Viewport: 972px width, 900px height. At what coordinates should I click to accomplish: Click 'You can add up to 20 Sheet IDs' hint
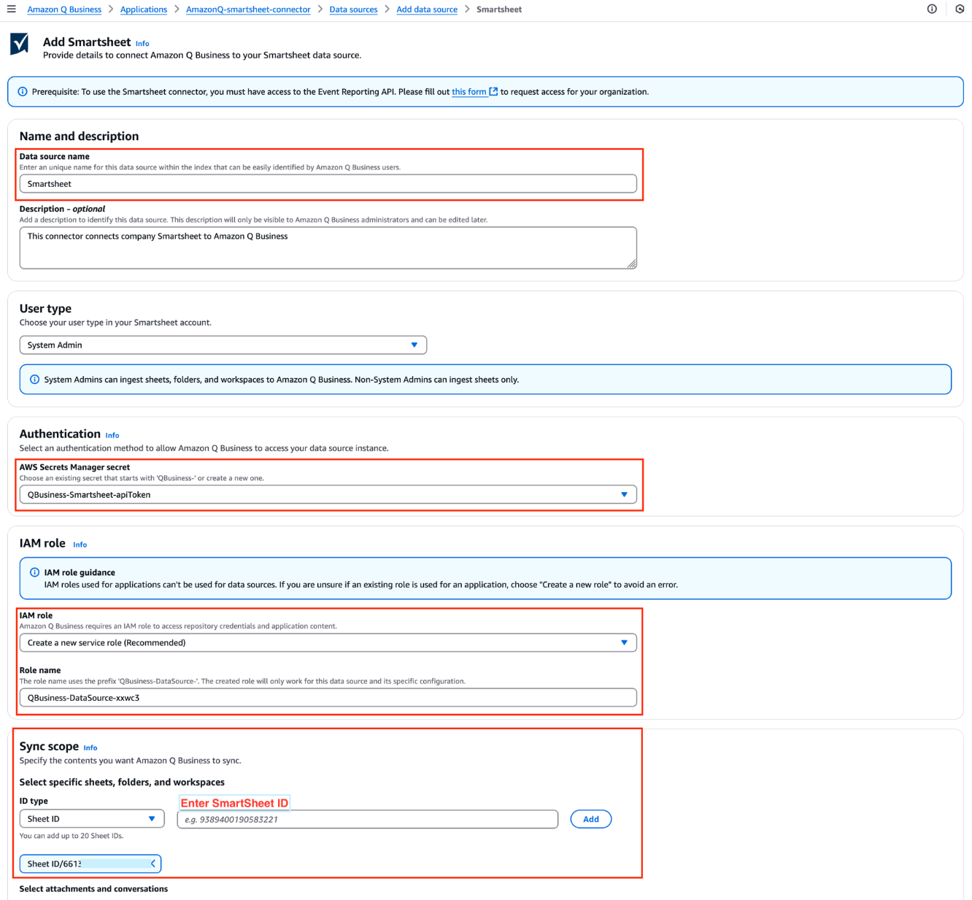tap(72, 836)
